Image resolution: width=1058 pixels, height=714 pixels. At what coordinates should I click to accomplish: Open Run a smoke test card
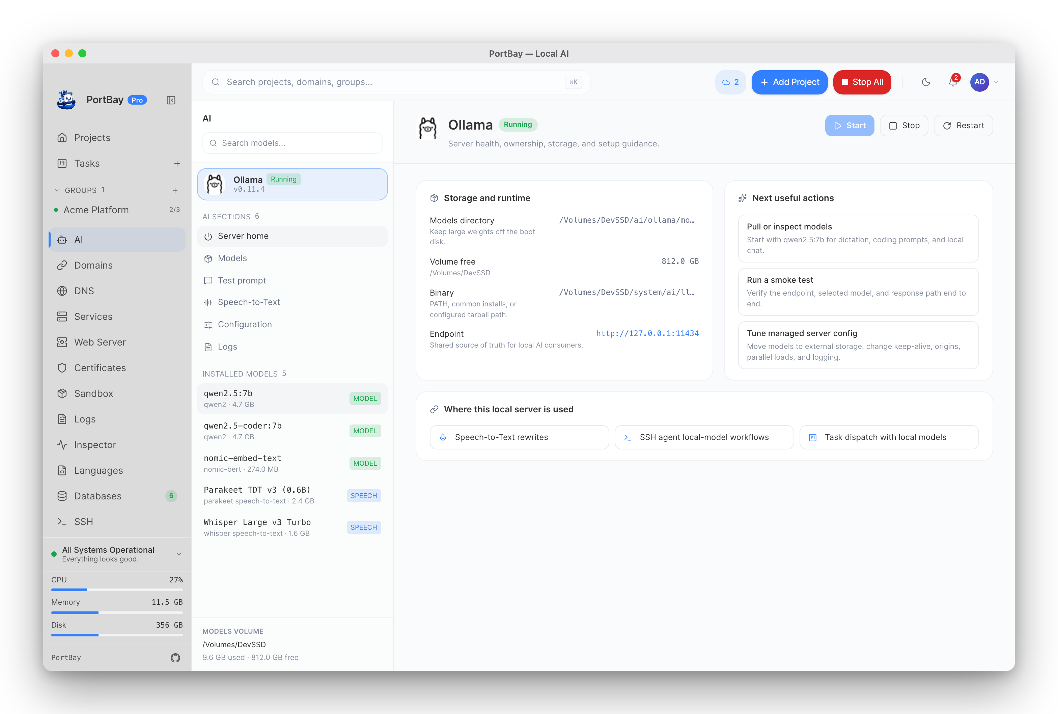click(858, 292)
